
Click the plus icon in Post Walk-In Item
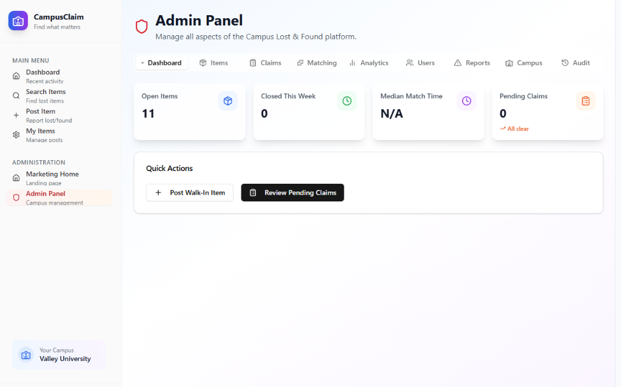(x=158, y=192)
